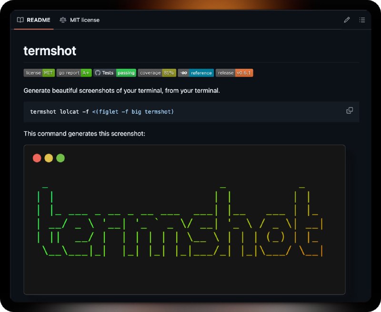Click the GitHub logo in the Tests badge
The width and height of the screenshot is (381, 312).
coord(98,73)
